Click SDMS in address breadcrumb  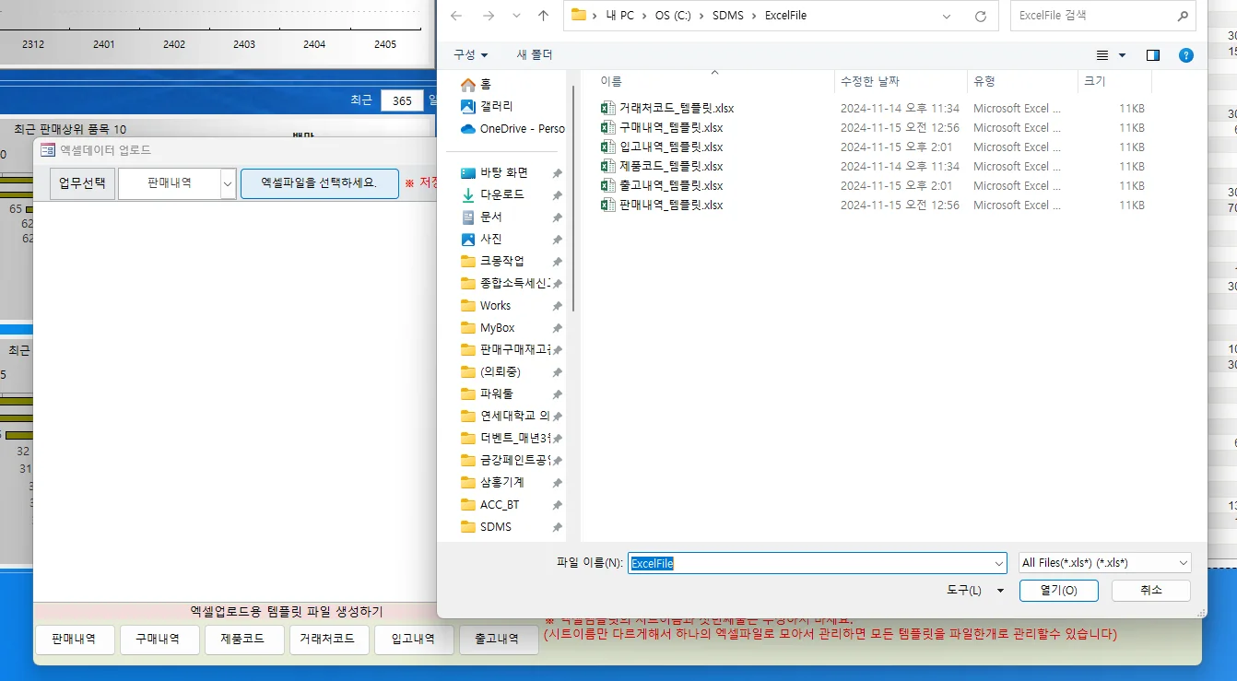point(728,16)
